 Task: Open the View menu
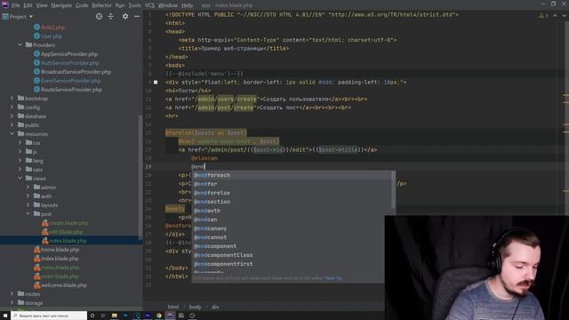pyautogui.click(x=42, y=5)
